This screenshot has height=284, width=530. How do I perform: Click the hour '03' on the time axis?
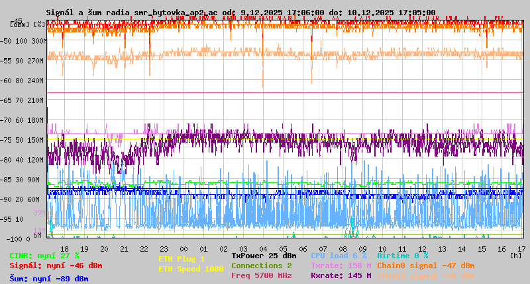(243, 249)
